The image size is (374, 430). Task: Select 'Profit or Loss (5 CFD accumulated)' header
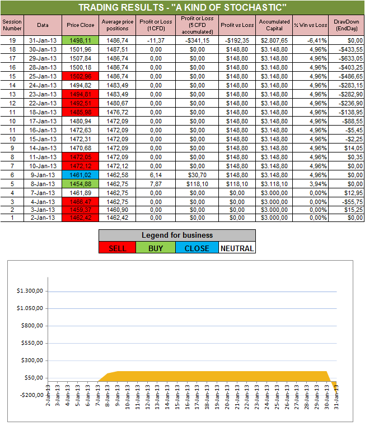click(197, 25)
